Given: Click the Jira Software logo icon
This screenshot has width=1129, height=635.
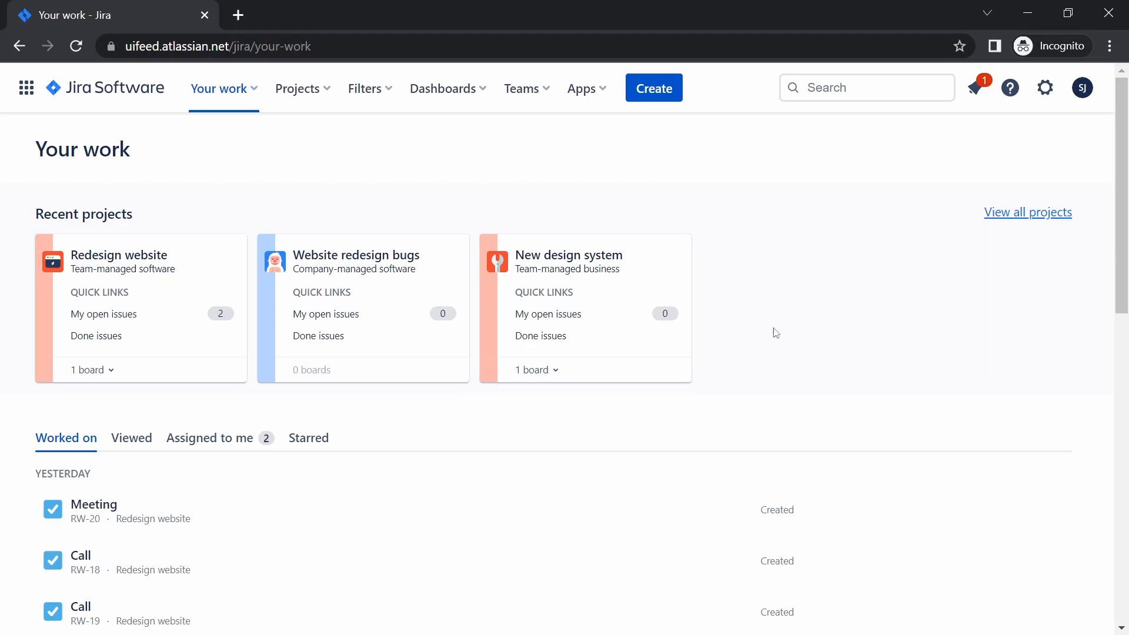Looking at the screenshot, I should (x=54, y=88).
